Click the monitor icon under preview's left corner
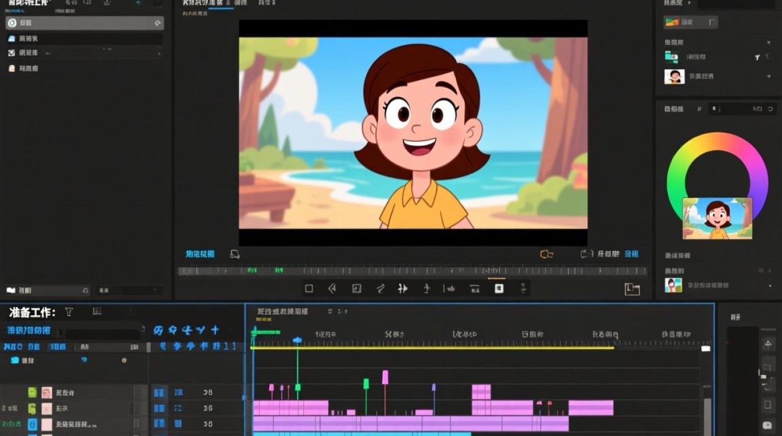This screenshot has width=782, height=436. click(x=234, y=254)
